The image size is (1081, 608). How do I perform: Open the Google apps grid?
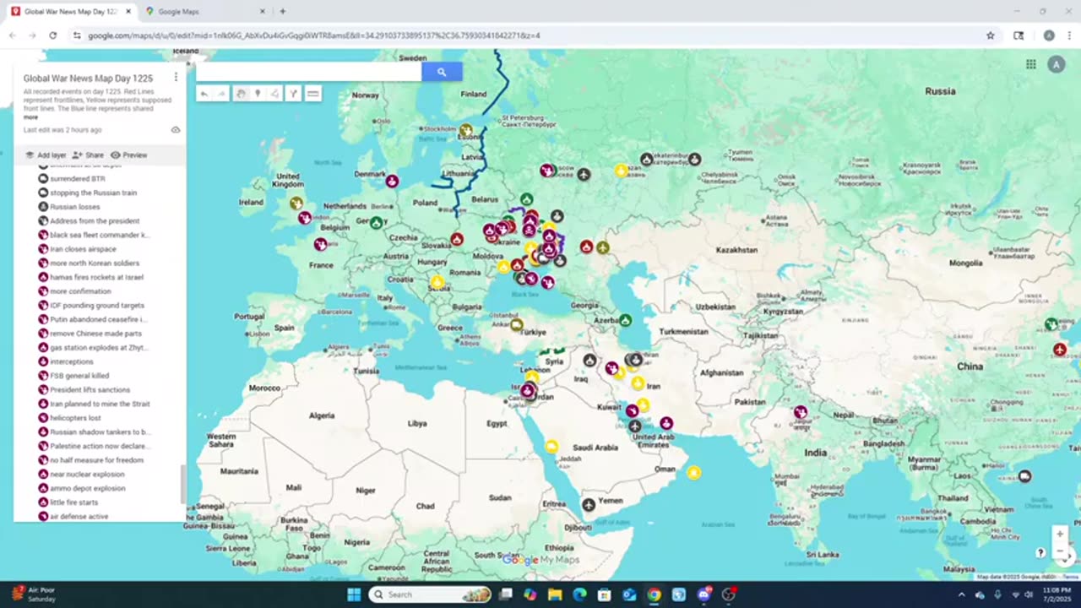(1031, 64)
